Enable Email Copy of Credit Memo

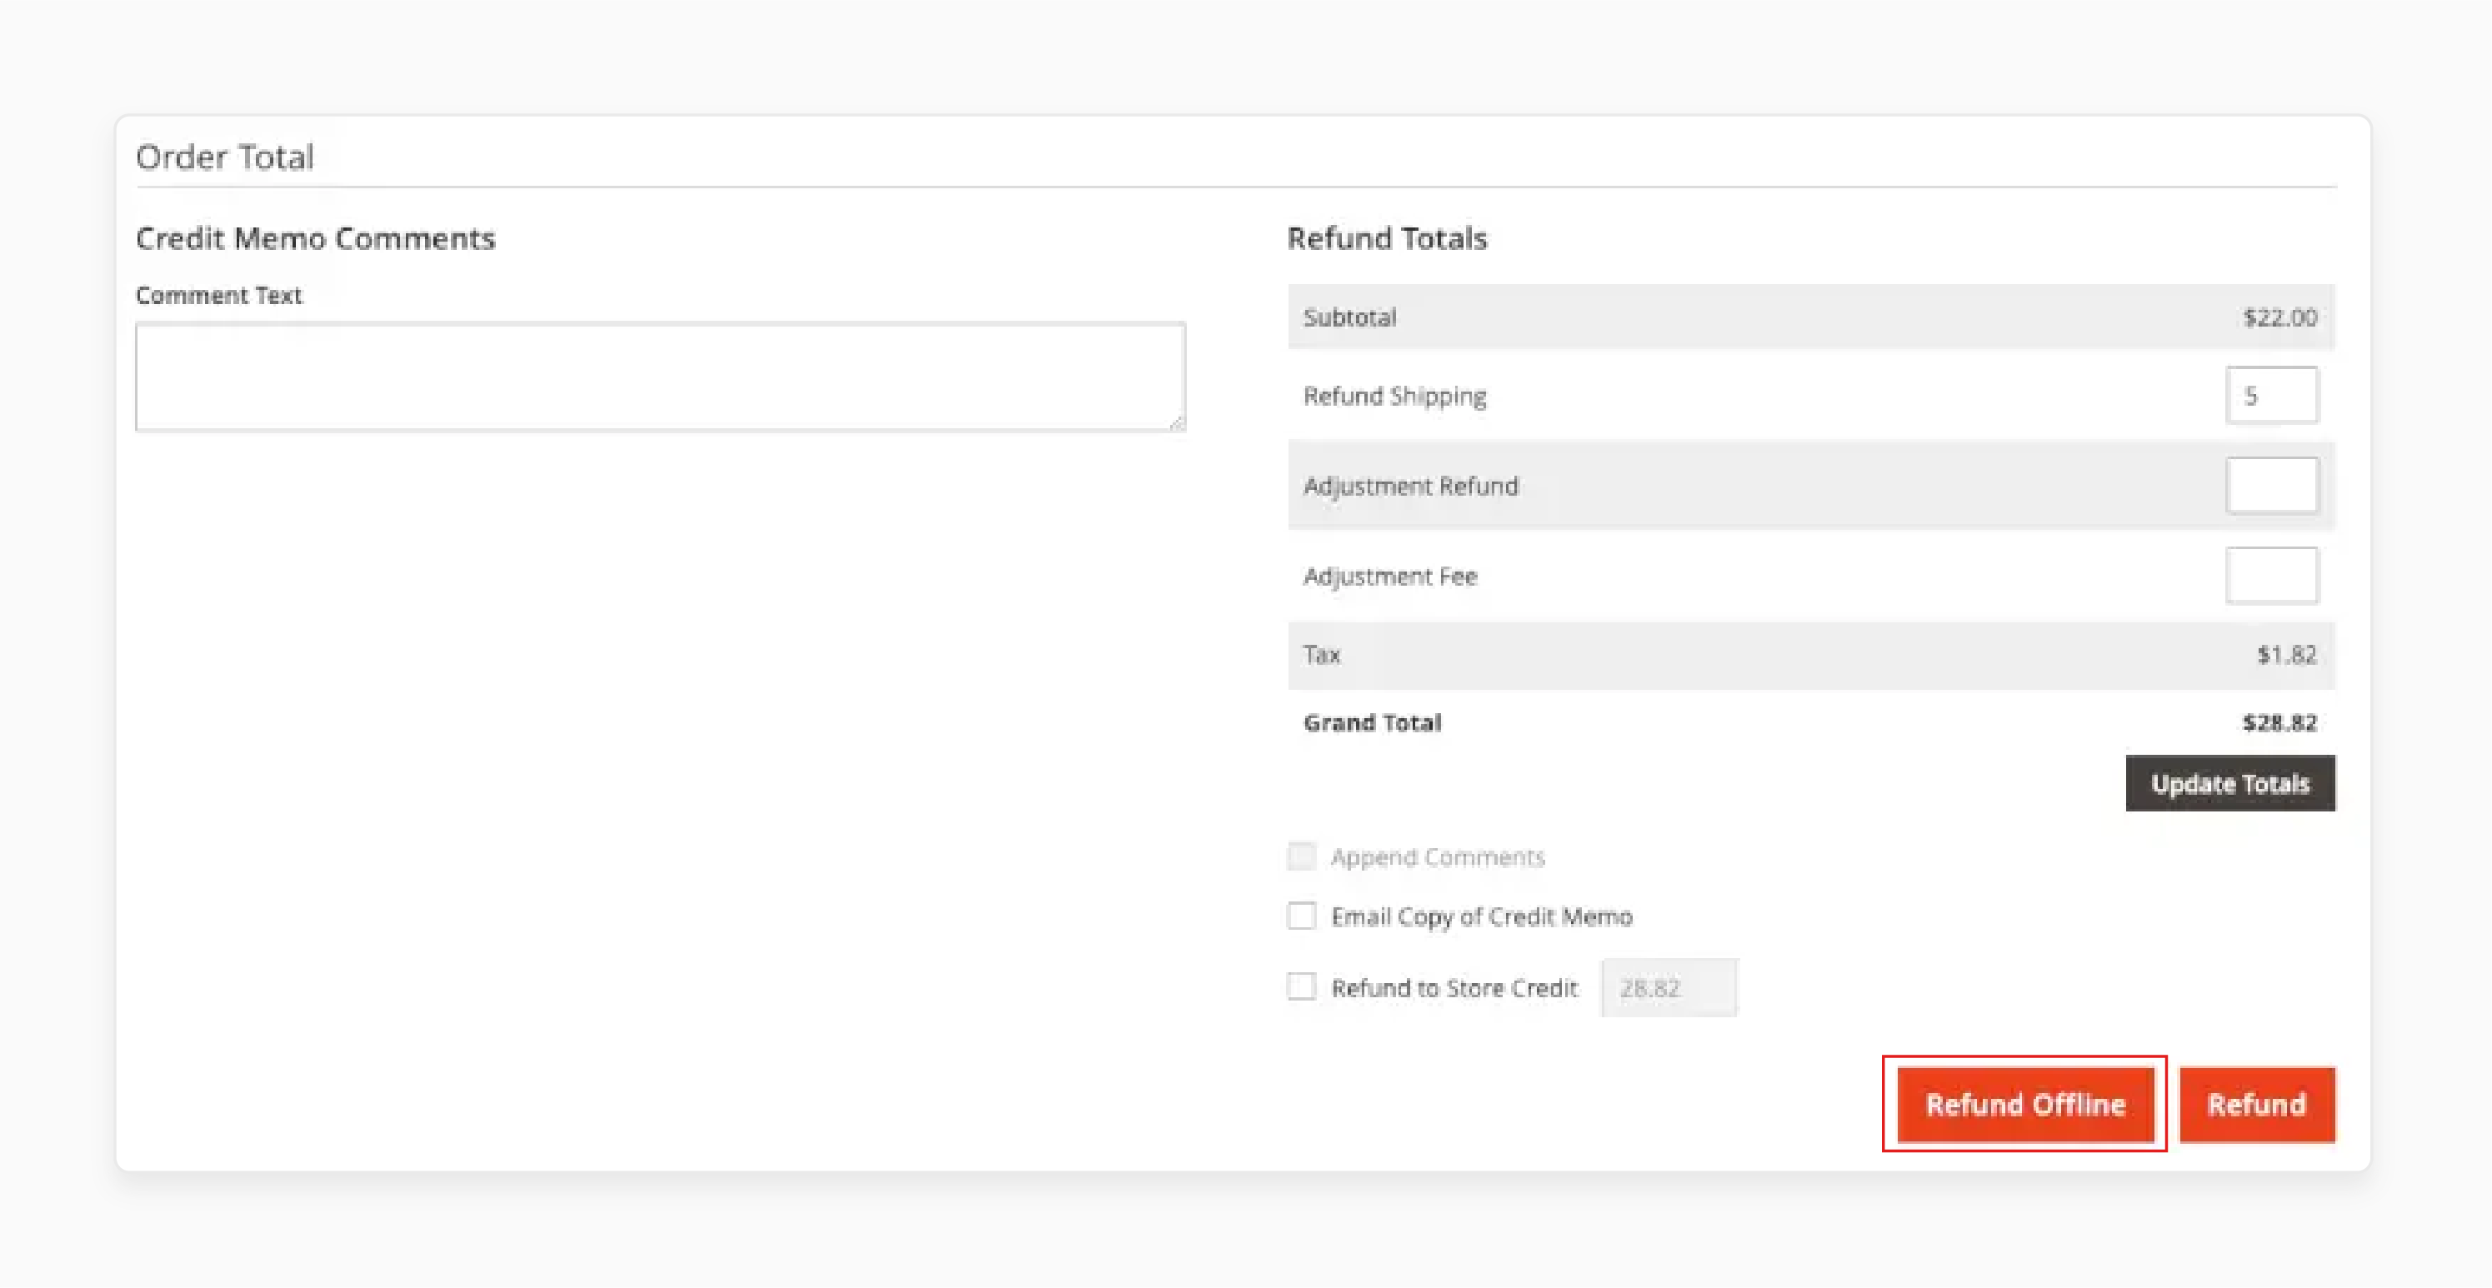pyautogui.click(x=1301, y=916)
